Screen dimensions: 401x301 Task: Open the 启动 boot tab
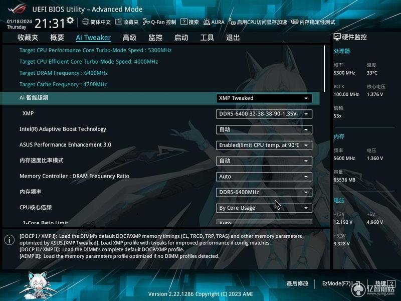[181, 38]
